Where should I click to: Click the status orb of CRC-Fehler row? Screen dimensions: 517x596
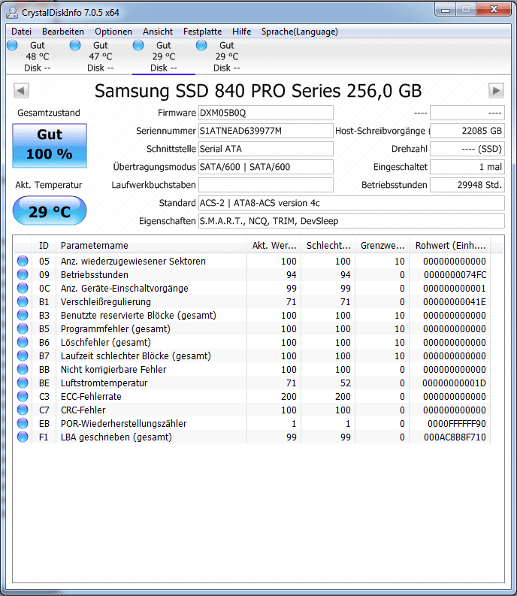(x=23, y=410)
